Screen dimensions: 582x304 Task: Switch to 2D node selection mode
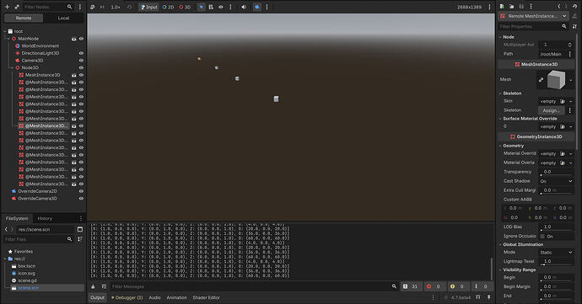pos(168,7)
